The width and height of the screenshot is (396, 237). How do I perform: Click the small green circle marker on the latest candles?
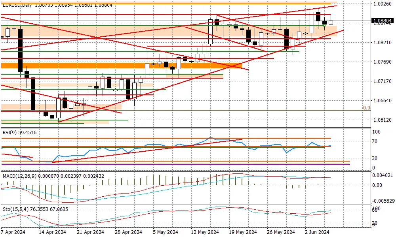point(324,25)
